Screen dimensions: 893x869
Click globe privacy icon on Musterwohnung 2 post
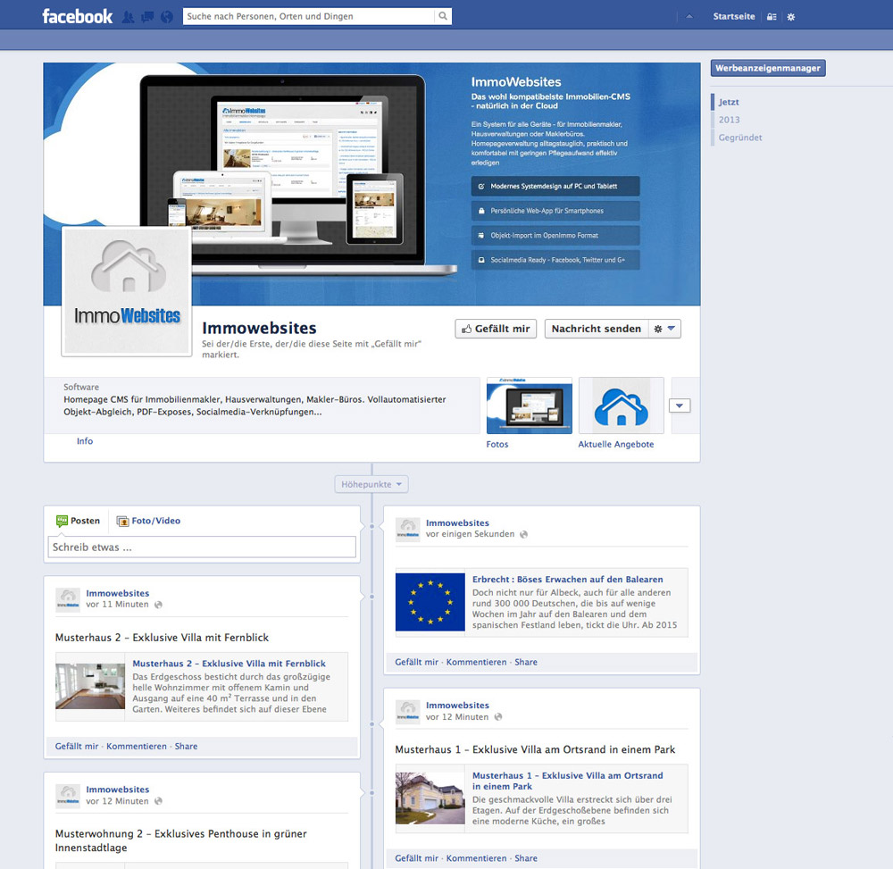(158, 801)
